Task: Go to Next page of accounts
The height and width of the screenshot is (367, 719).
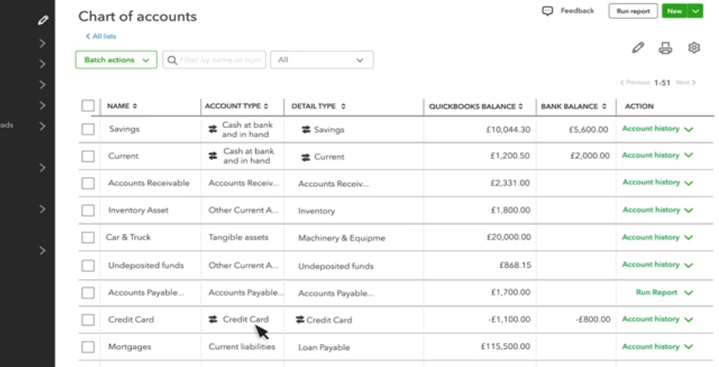Action: [686, 82]
